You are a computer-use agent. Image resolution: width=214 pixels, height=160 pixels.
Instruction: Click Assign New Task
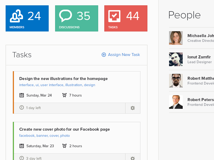[x=124, y=55]
